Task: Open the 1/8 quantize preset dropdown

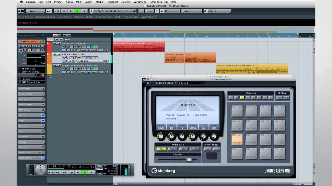Action: click(x=221, y=11)
